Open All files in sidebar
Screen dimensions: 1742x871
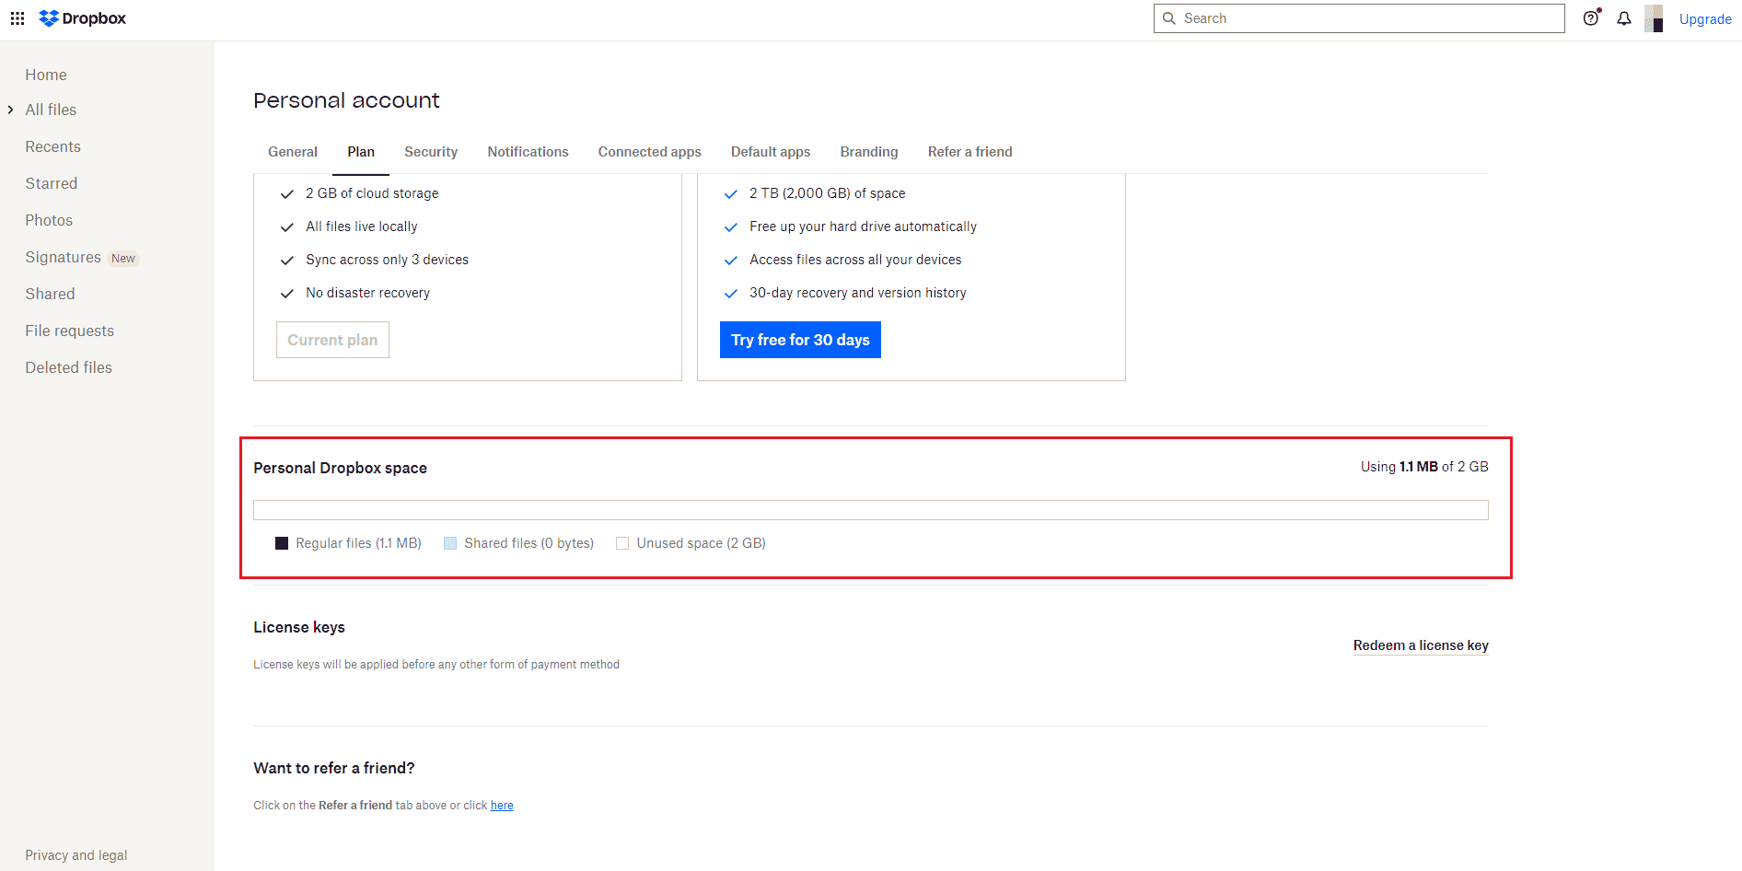point(51,110)
